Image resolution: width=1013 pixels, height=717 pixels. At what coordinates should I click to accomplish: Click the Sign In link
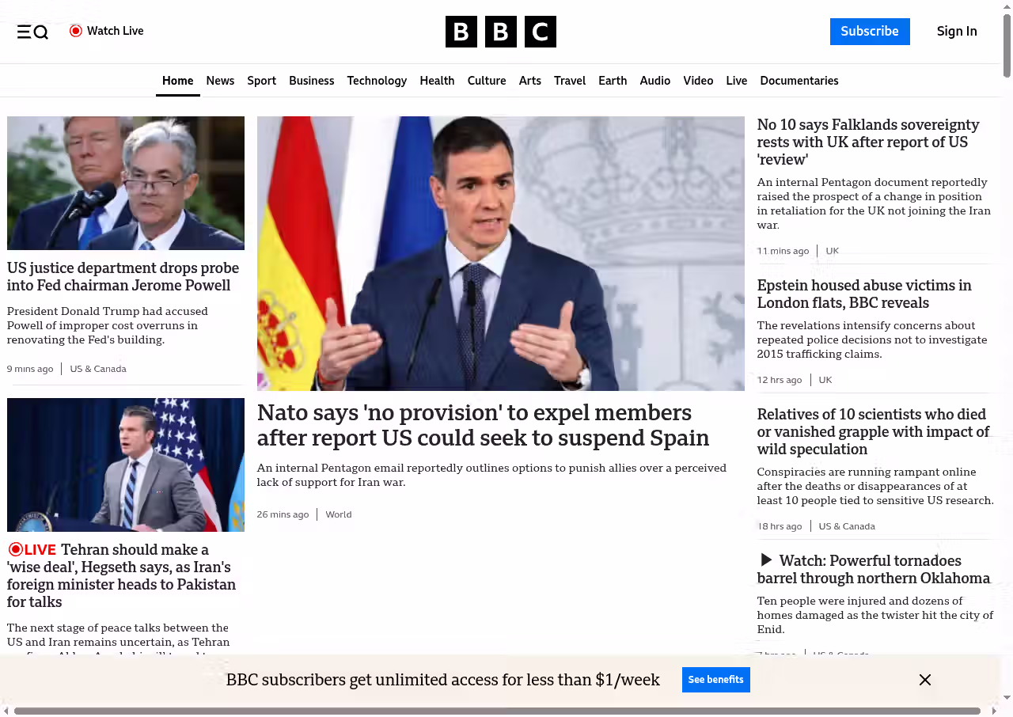[x=957, y=32]
